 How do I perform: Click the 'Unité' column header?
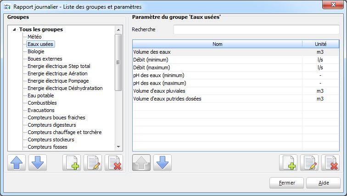(321, 44)
